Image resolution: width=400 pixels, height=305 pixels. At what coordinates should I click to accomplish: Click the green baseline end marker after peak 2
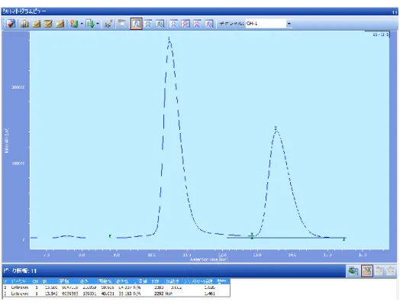point(344,239)
